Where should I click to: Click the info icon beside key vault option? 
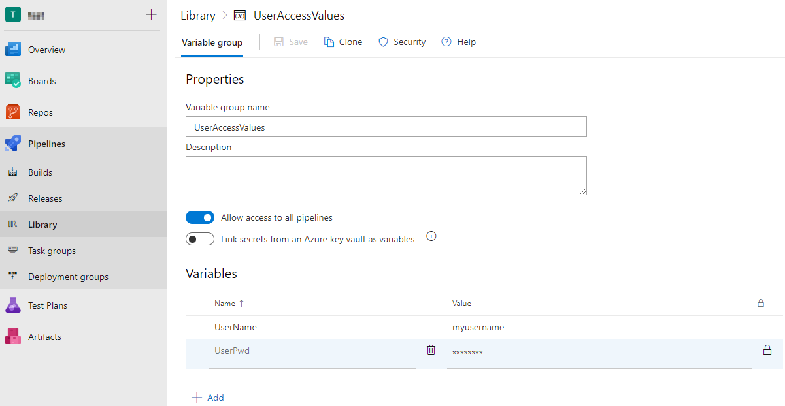click(x=431, y=236)
